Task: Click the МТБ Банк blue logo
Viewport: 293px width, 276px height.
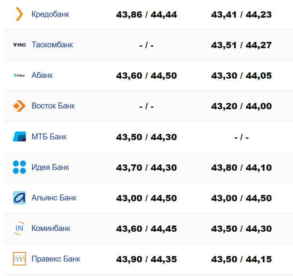Action: [x=19, y=137]
